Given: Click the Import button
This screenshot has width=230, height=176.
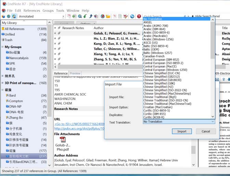Looking at the screenshot, I should click(x=182, y=131).
